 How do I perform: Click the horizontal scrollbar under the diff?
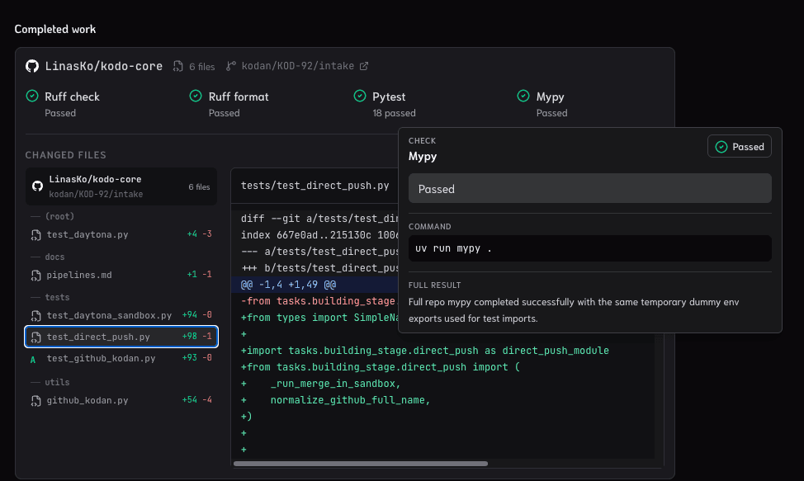(361, 464)
